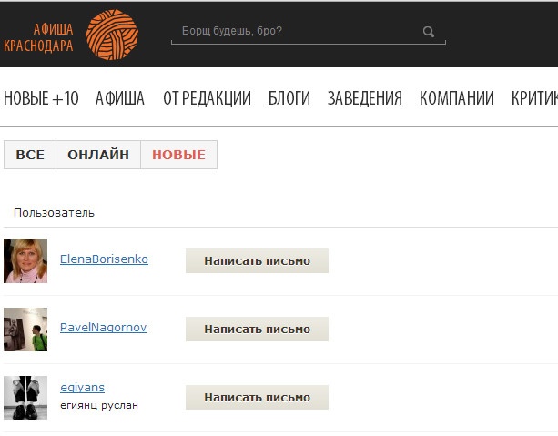The height and width of the screenshot is (436, 558).
Task: Select the НОВЫЕ users tab
Action: 178,155
